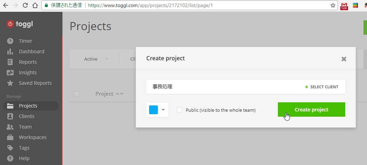Image resolution: width=367 pixels, height=165 pixels.
Task: Click the Toggl power logo icon
Action: [x=10, y=24]
